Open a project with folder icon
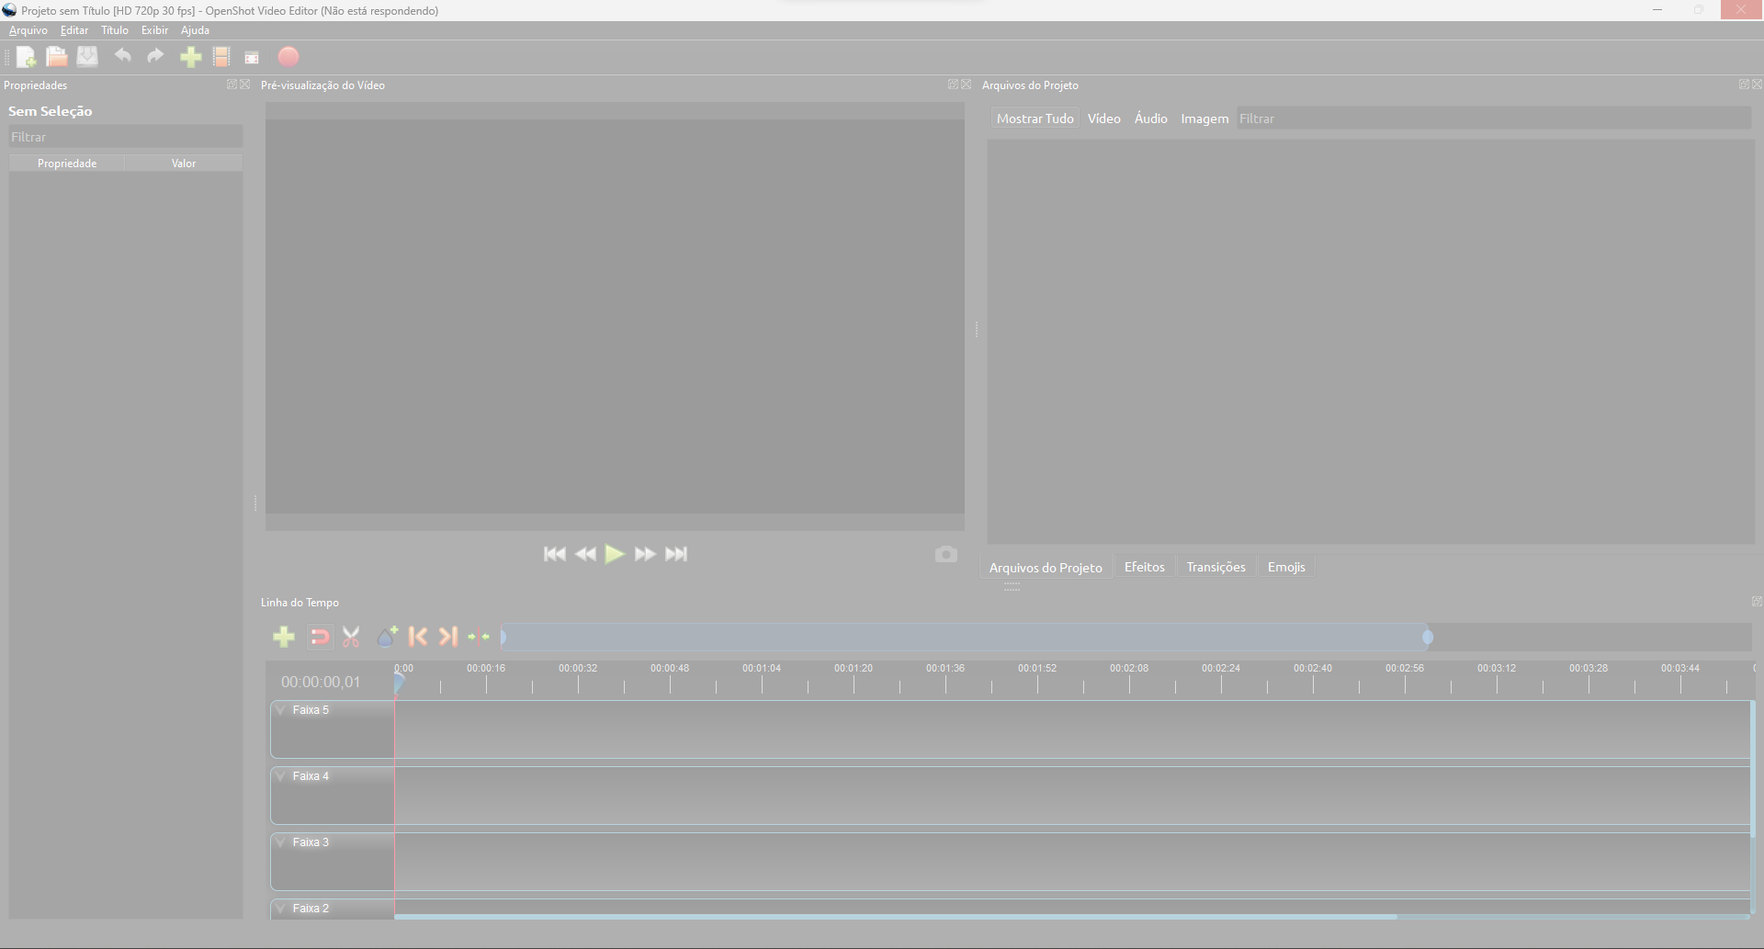The width and height of the screenshot is (1764, 949). coord(57,57)
